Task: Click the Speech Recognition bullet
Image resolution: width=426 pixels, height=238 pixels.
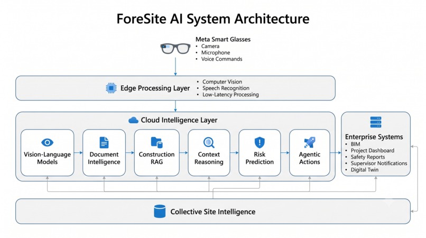Action: point(226,88)
